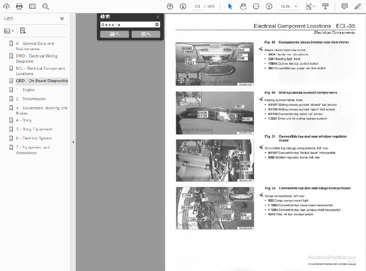The width and height of the screenshot is (366, 271).
Task: Click the 前へ previous result button
Action: tap(114, 34)
